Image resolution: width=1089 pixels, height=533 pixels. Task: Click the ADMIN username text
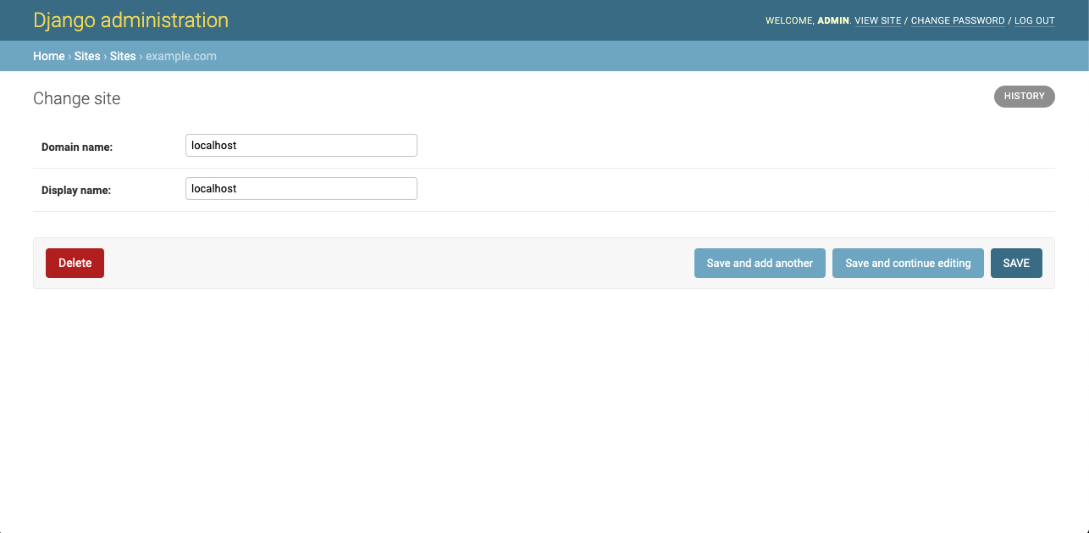pyautogui.click(x=833, y=20)
